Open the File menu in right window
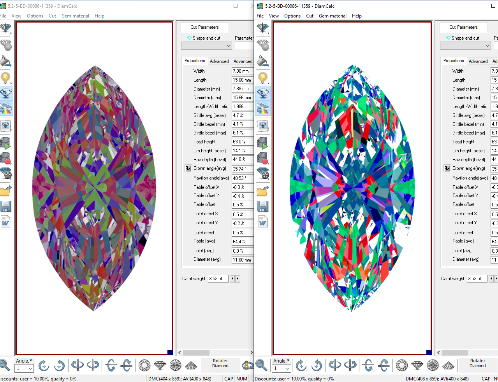Screen dimensions: 498x382 260,16
